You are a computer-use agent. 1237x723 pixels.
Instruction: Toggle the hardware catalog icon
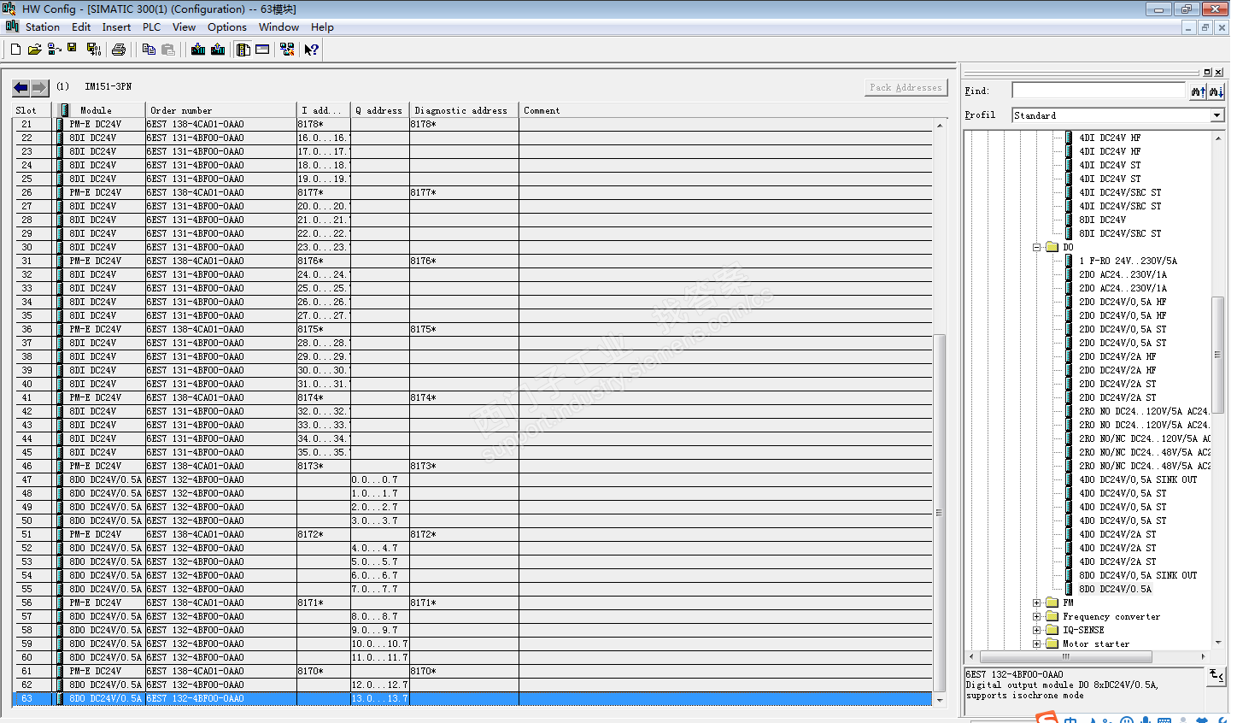(x=243, y=50)
